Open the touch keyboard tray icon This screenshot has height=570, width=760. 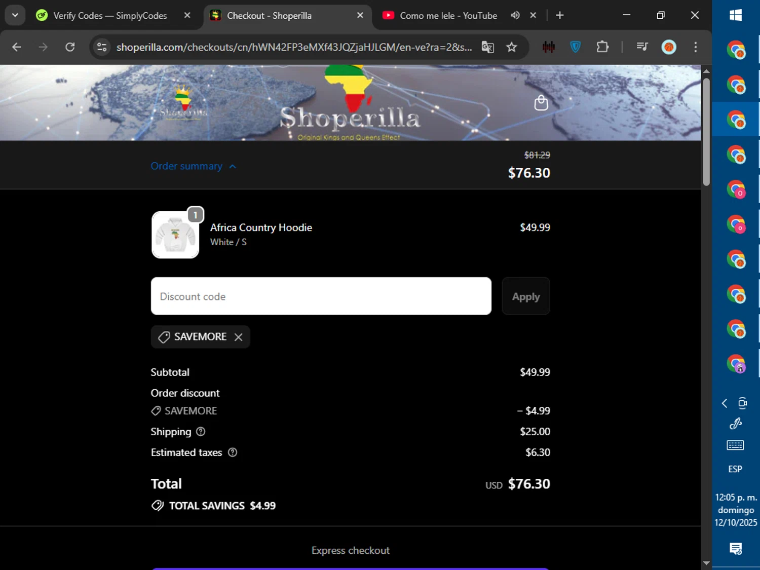click(735, 445)
